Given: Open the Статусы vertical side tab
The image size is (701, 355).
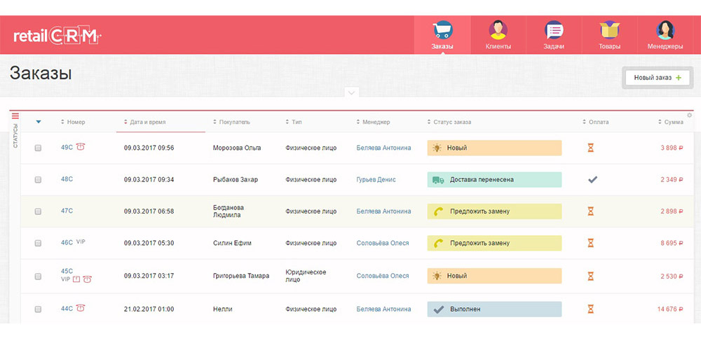Looking at the screenshot, I should 15,136.
